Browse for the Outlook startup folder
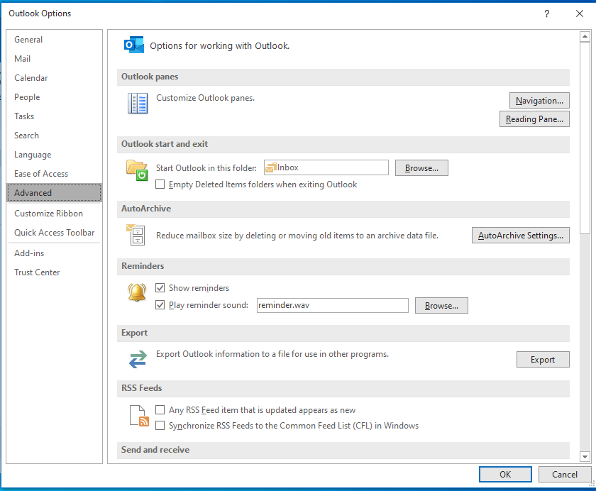 (421, 168)
